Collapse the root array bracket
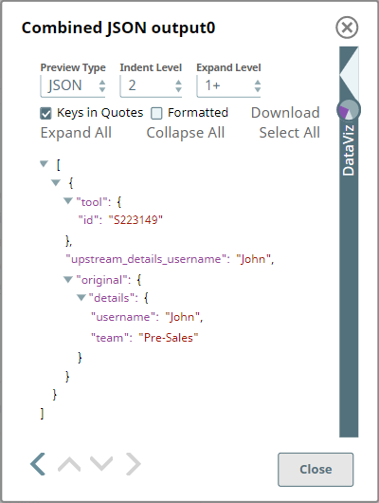This screenshot has width=379, height=503. pyautogui.click(x=44, y=164)
